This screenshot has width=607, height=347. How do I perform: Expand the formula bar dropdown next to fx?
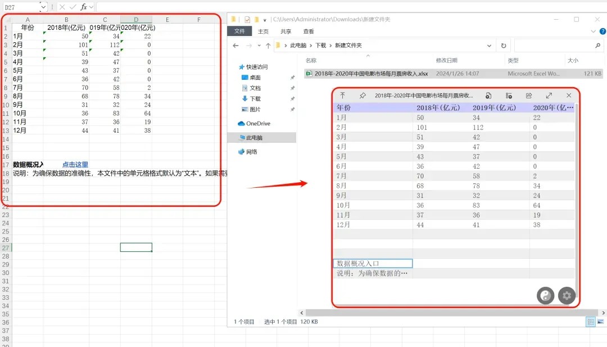pos(92,7)
